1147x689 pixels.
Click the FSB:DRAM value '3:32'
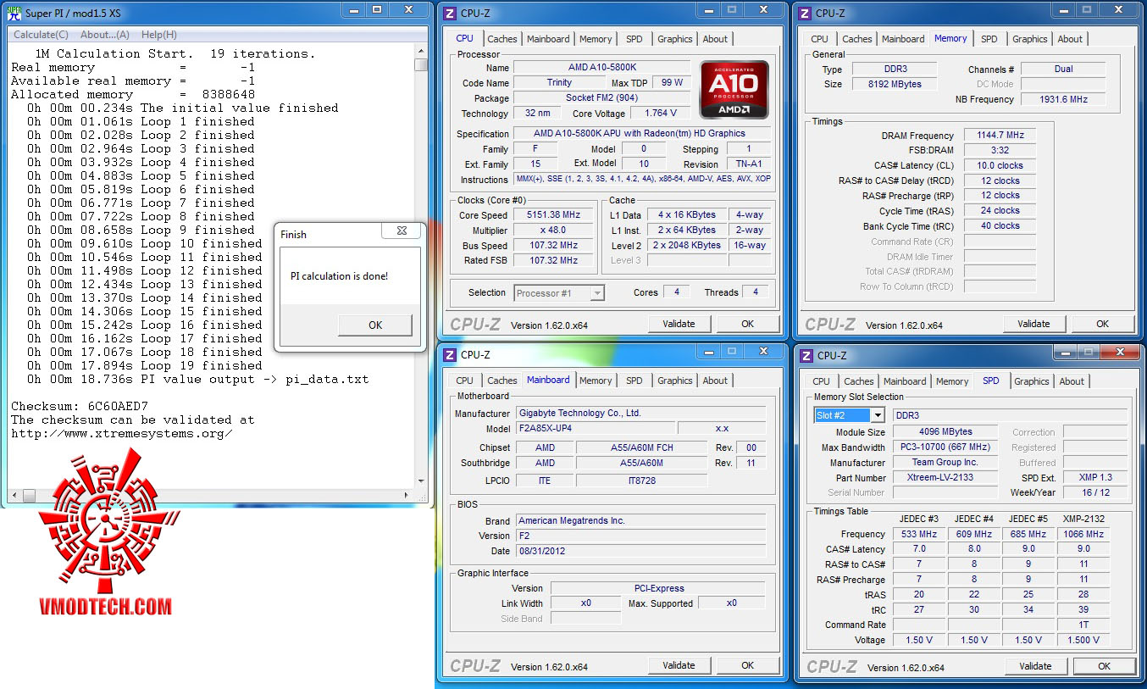pyautogui.click(x=1000, y=151)
